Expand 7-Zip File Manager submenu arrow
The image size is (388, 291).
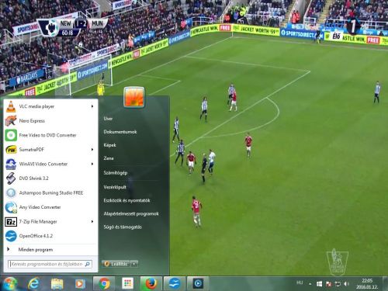92,222
